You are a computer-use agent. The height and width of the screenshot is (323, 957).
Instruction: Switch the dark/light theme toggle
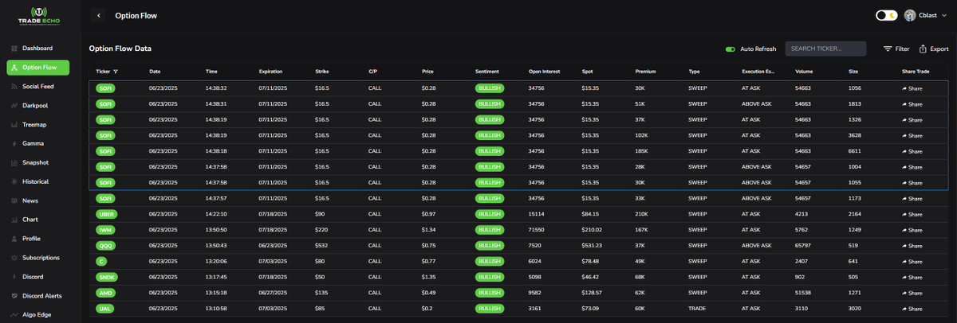887,15
